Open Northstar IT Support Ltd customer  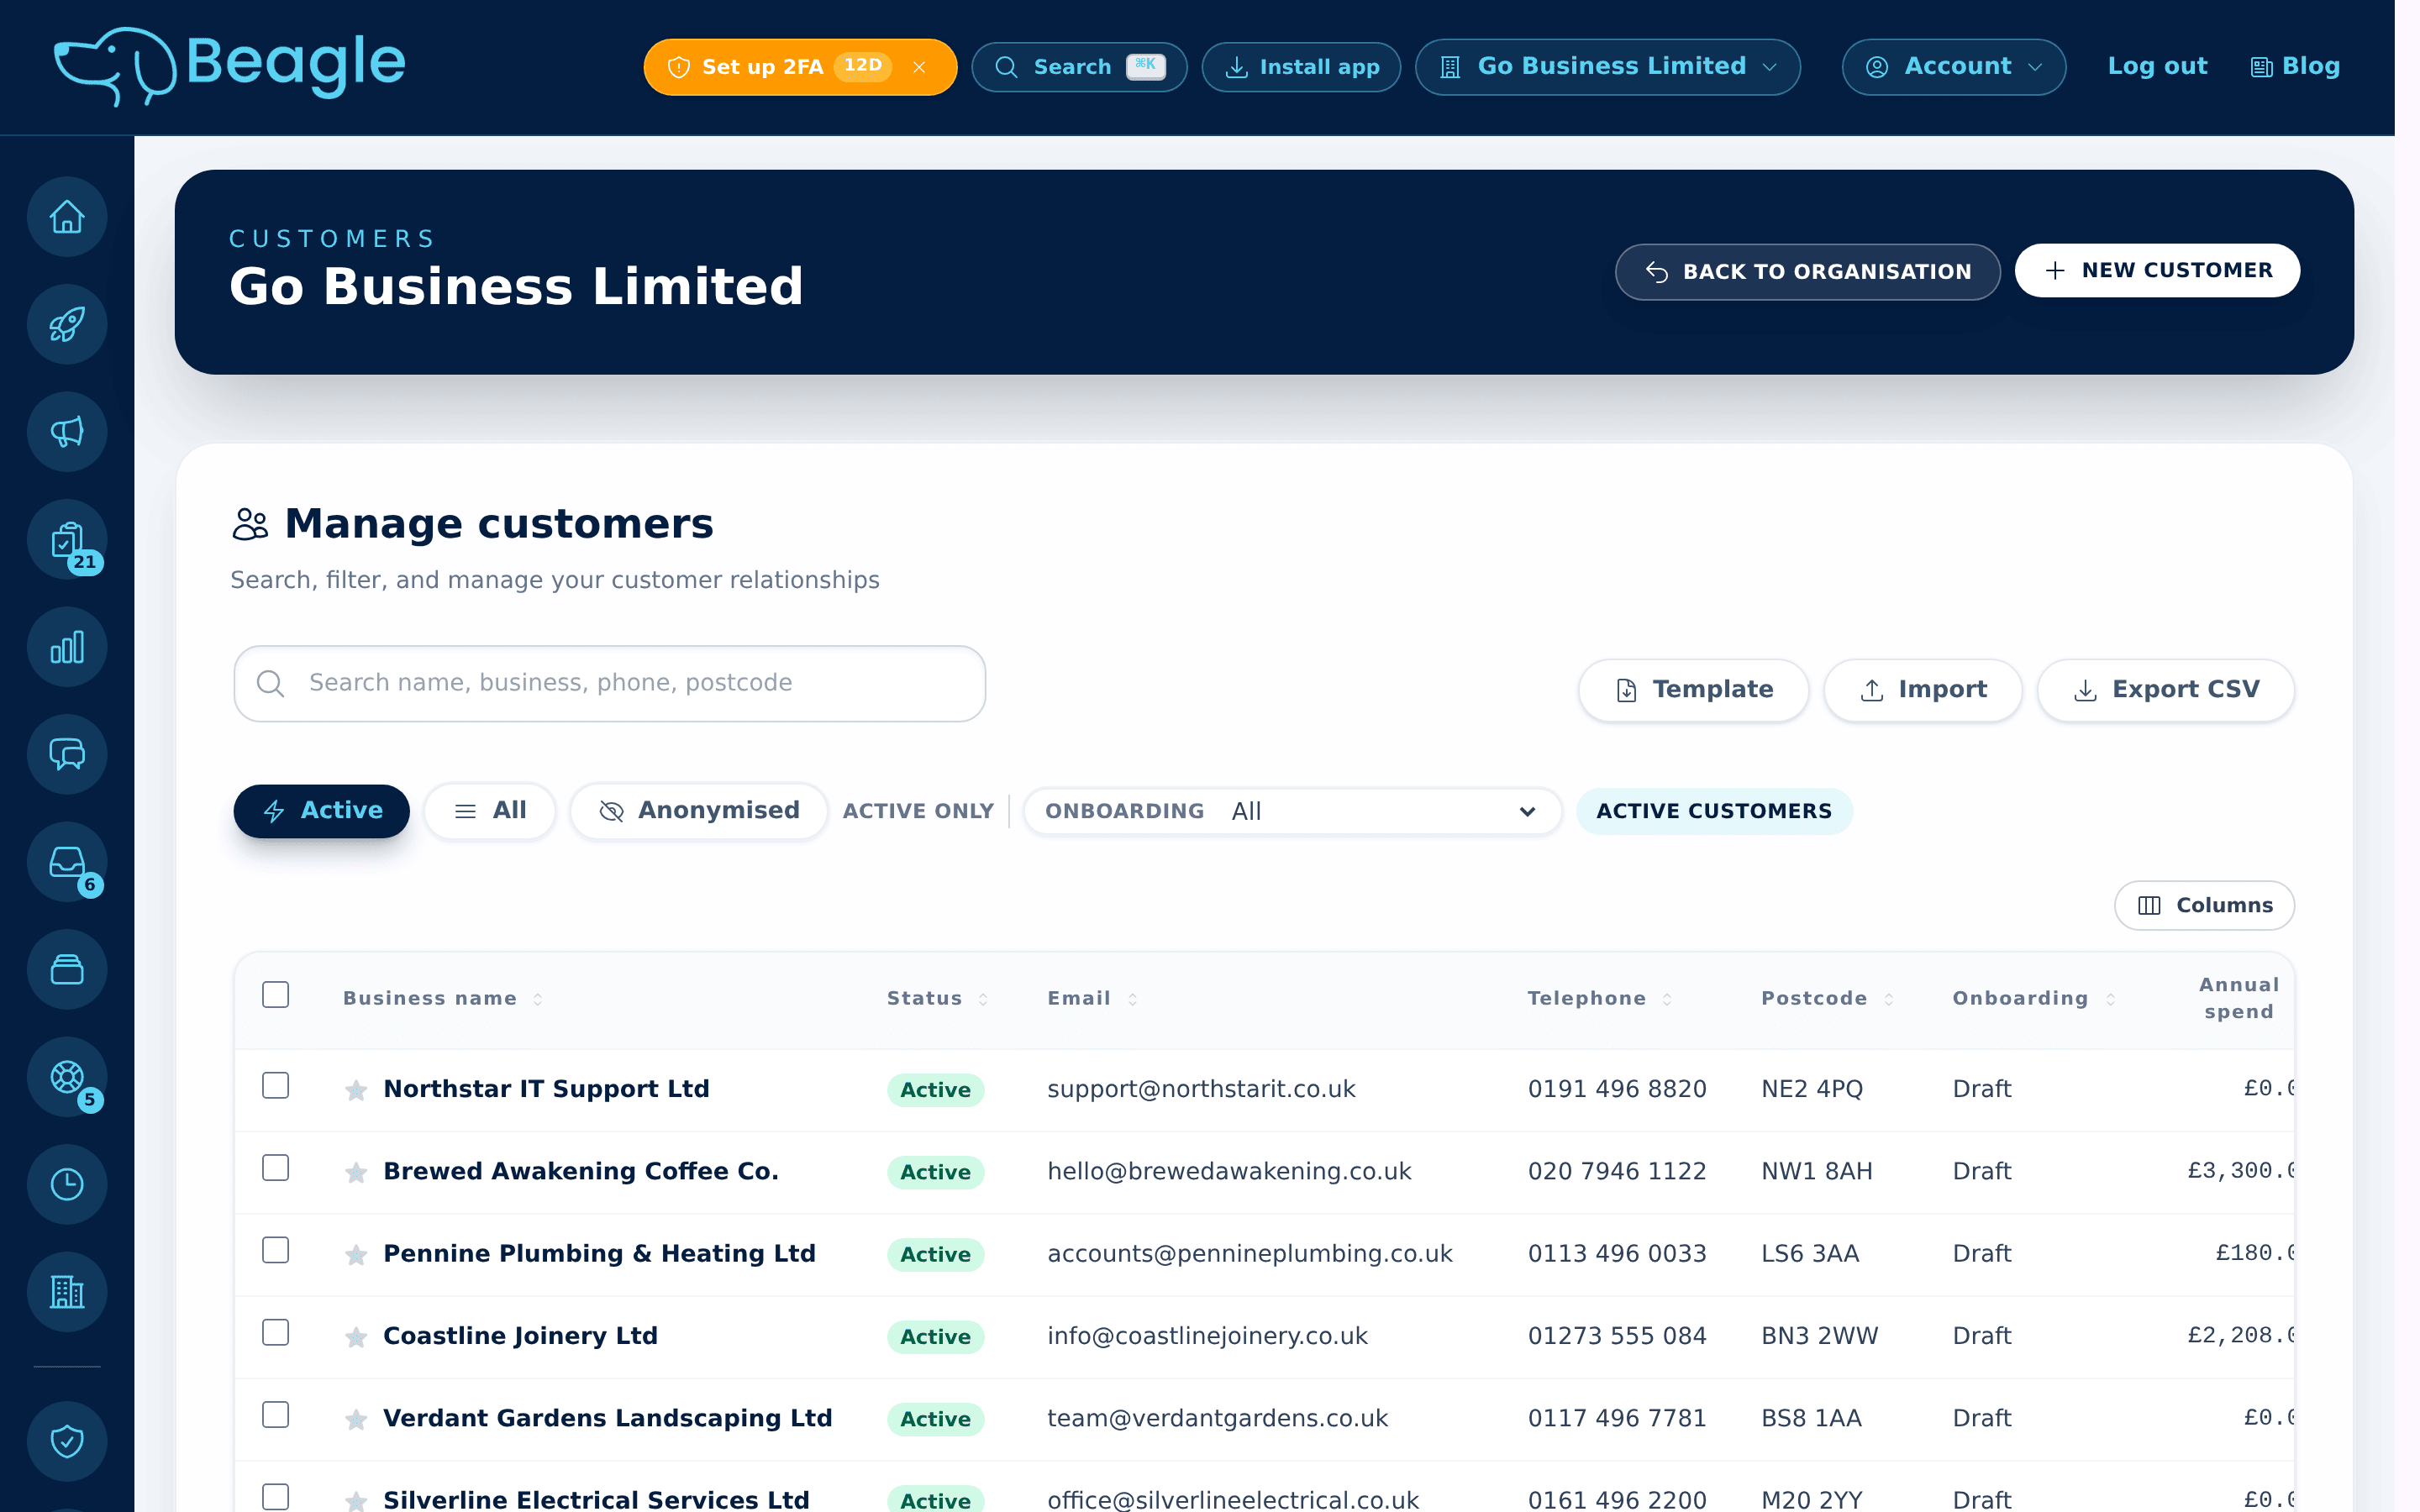(x=546, y=1089)
